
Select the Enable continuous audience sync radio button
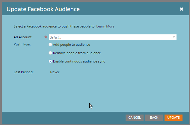click(x=50, y=61)
